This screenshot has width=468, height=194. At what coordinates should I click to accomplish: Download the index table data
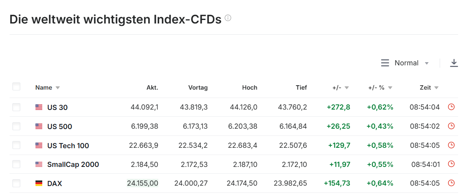click(x=454, y=63)
